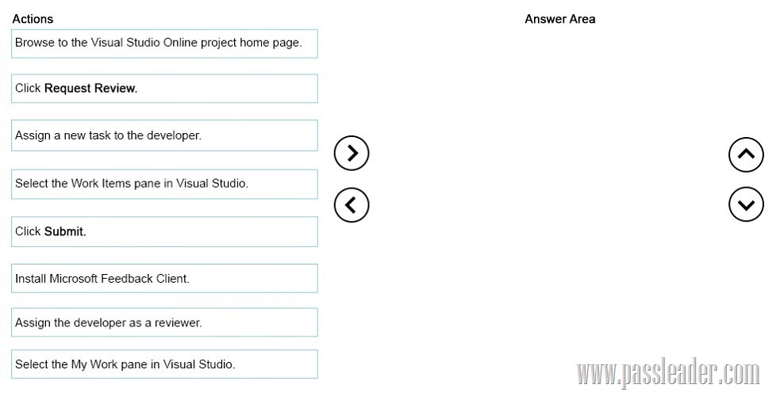Image resolution: width=776 pixels, height=396 pixels.
Task: Click the 'Visual Studio Online' words in first action
Action: 145,43
